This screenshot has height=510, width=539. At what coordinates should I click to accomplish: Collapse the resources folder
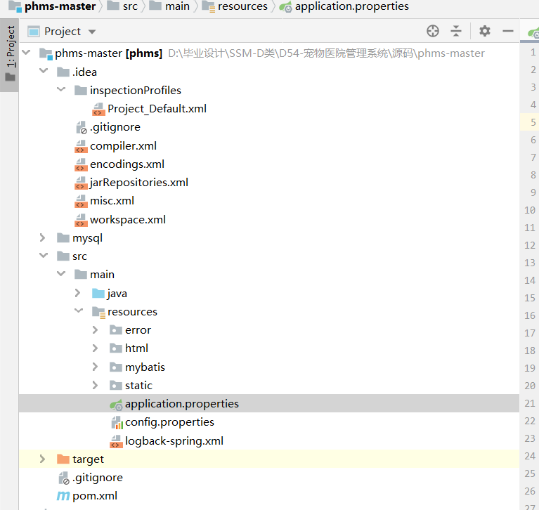pyautogui.click(x=78, y=312)
